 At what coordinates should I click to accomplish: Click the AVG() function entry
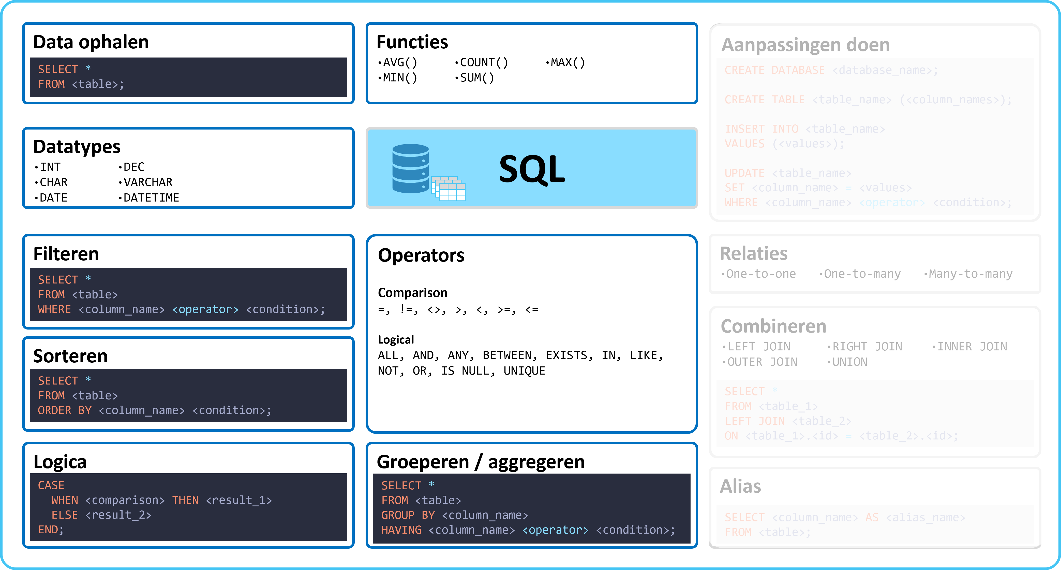click(x=397, y=62)
